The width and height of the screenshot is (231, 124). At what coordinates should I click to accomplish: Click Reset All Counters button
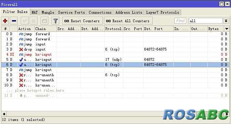128,21
